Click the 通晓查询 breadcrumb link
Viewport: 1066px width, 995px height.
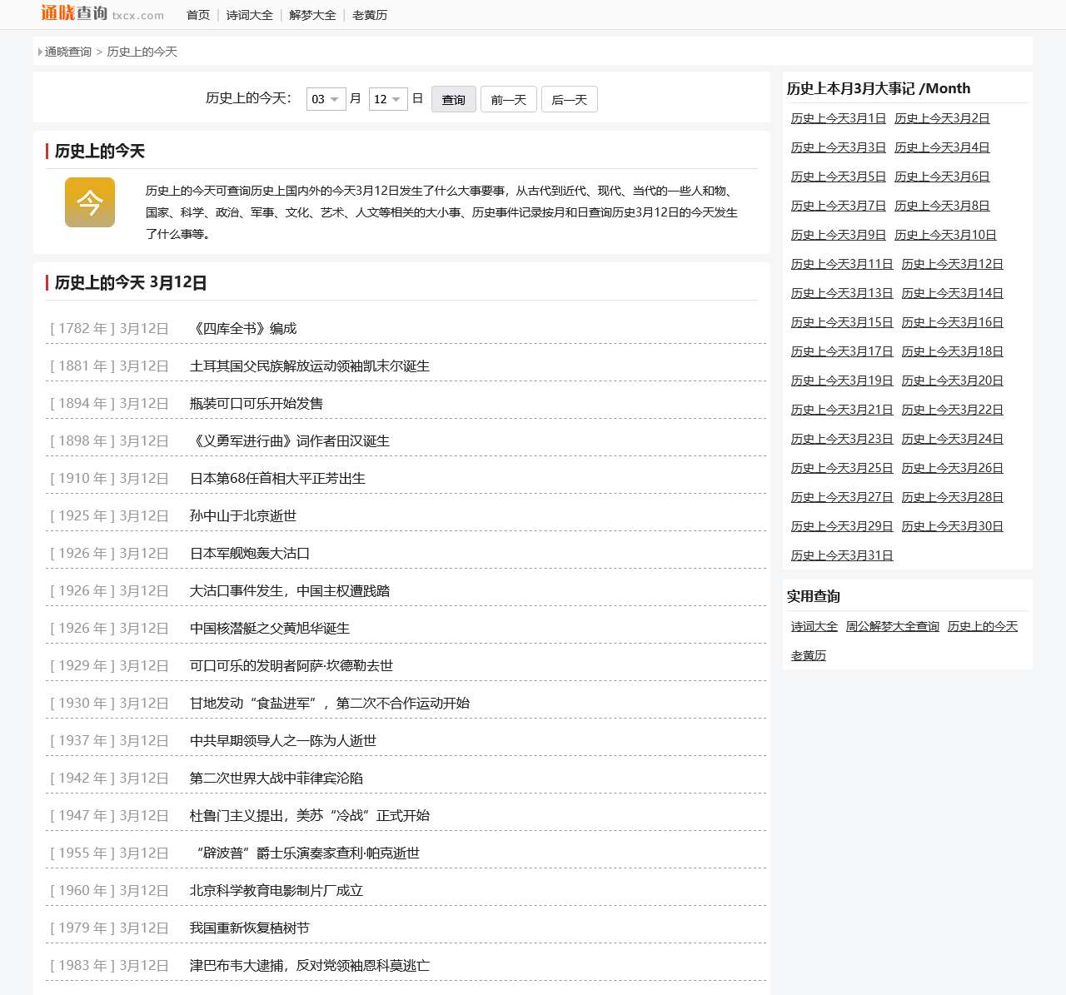[x=67, y=52]
